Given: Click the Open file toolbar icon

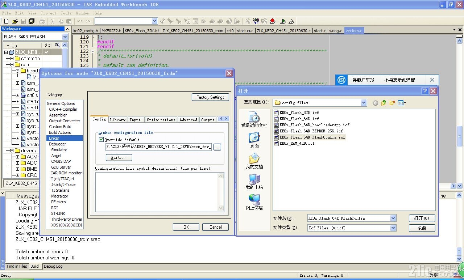Looking at the screenshot, I should coord(15,21).
